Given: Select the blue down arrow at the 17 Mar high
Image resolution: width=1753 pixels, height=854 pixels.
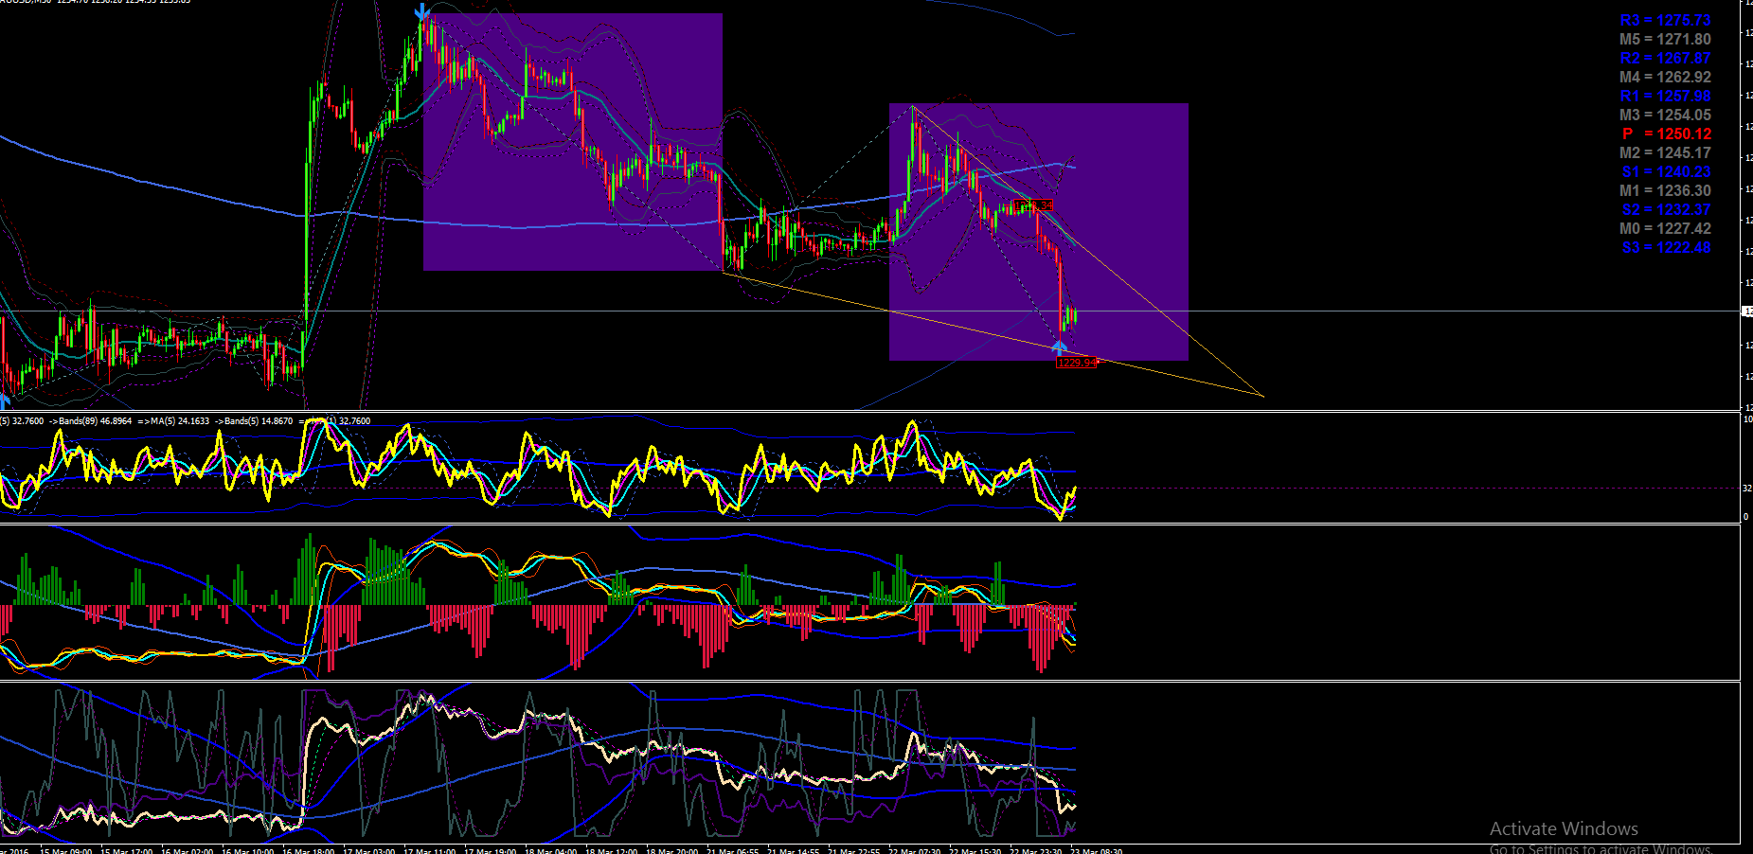Looking at the screenshot, I should pyautogui.click(x=422, y=12).
